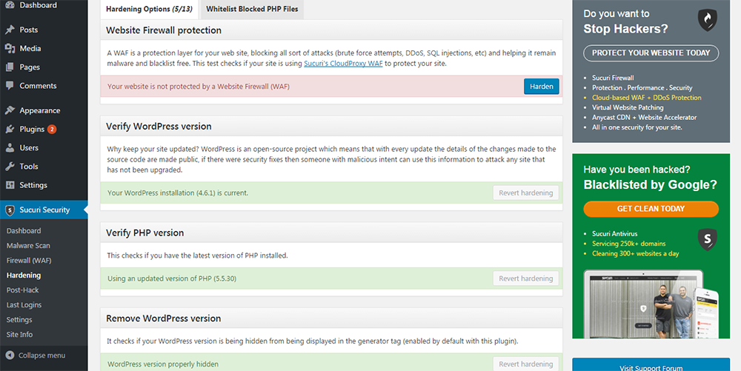Click Cleaning 300+ websites a day text
This screenshot has width=741, height=371.
click(635, 253)
